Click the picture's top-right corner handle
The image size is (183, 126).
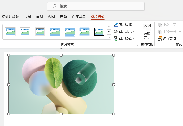click(114, 55)
